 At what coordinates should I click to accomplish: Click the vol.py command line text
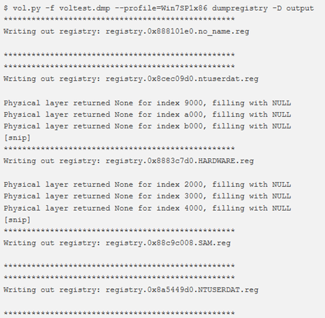[x=158, y=8]
